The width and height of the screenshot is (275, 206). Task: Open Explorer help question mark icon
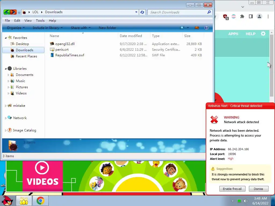[207, 28]
